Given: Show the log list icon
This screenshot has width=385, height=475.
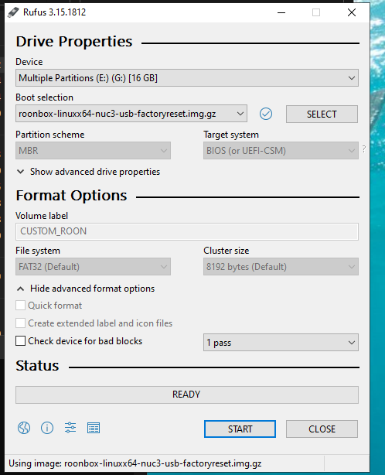Looking at the screenshot, I should [x=94, y=428].
